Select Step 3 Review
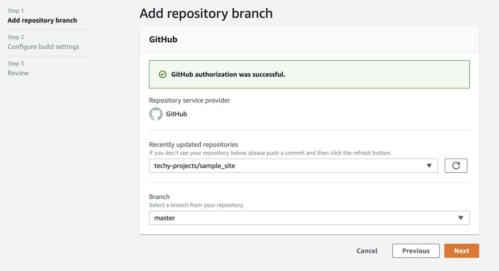The height and width of the screenshot is (271, 499). [18, 73]
